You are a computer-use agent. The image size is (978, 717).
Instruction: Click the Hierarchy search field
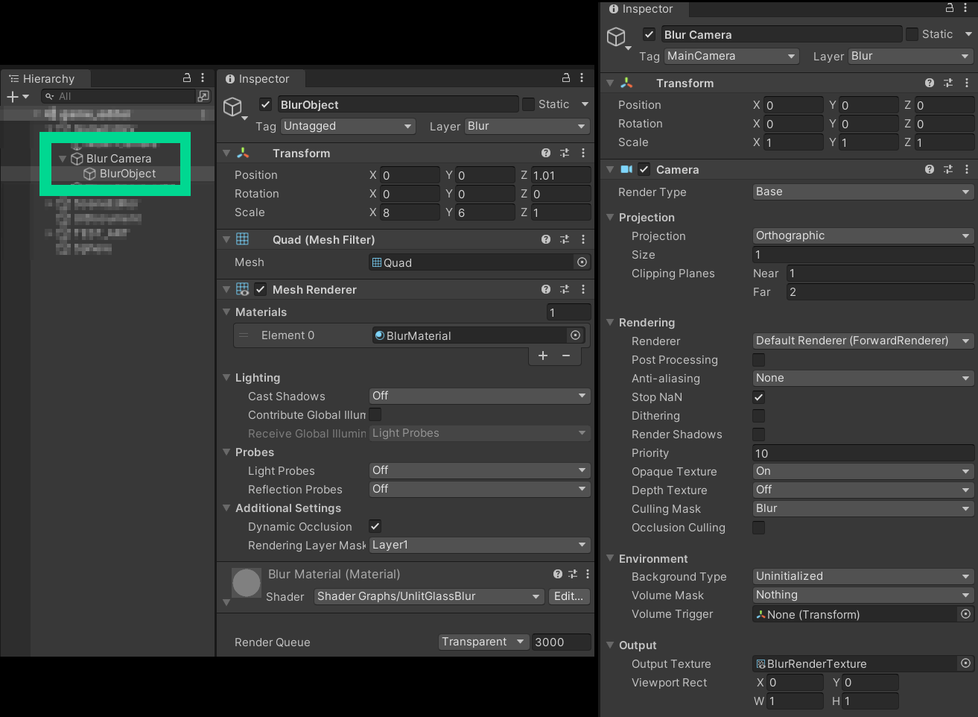point(118,96)
